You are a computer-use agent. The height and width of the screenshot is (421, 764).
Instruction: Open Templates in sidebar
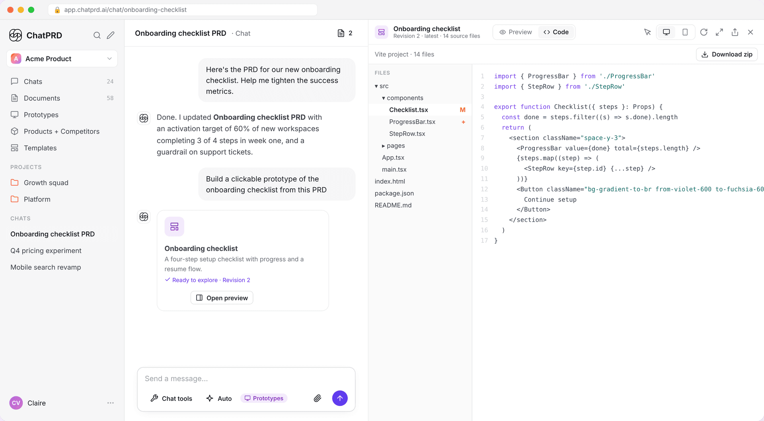[62, 148]
